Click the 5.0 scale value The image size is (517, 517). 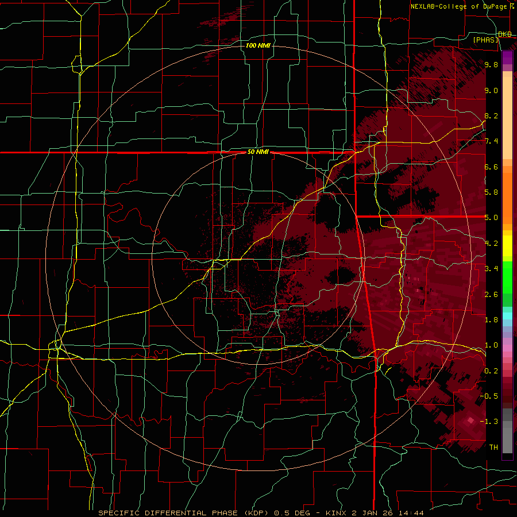491,218
